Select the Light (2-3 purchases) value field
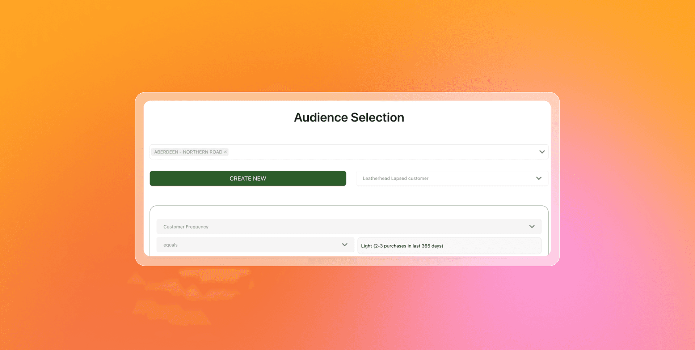 449,246
